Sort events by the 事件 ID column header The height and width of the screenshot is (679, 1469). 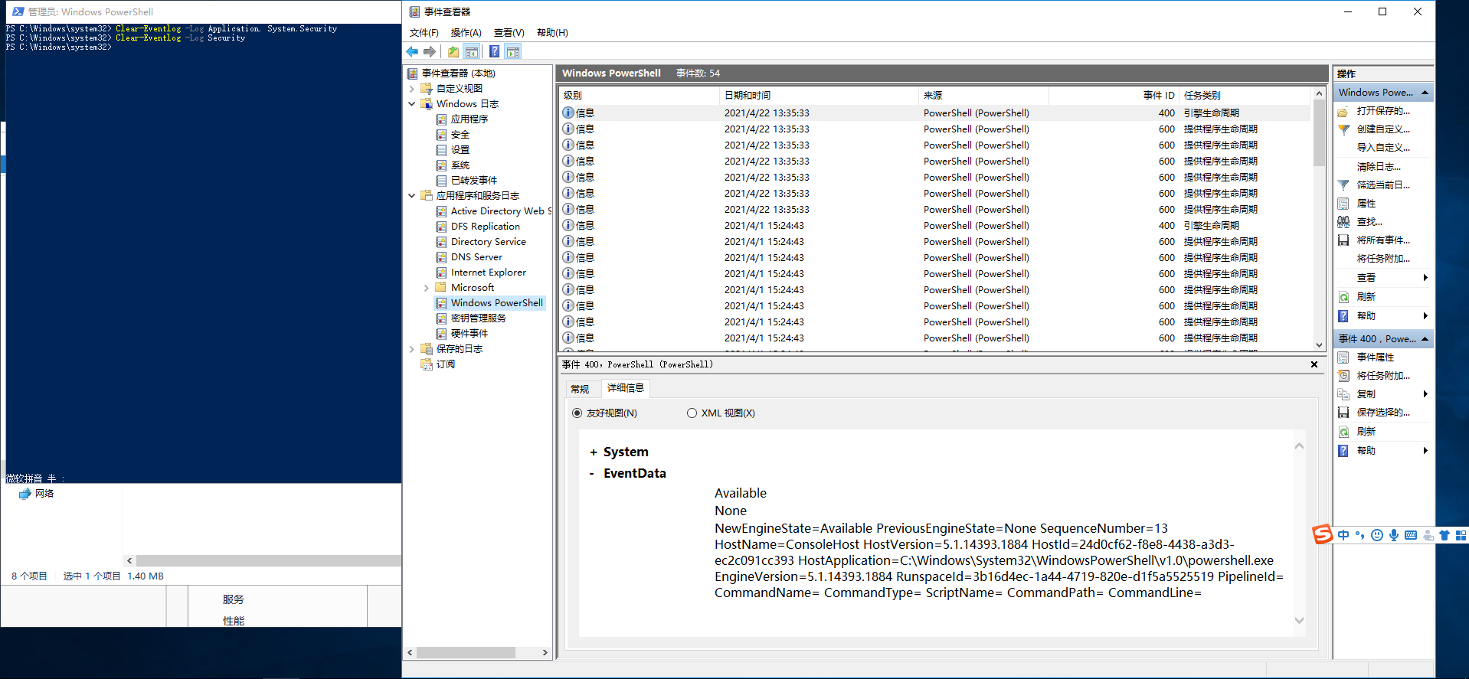(x=1114, y=96)
